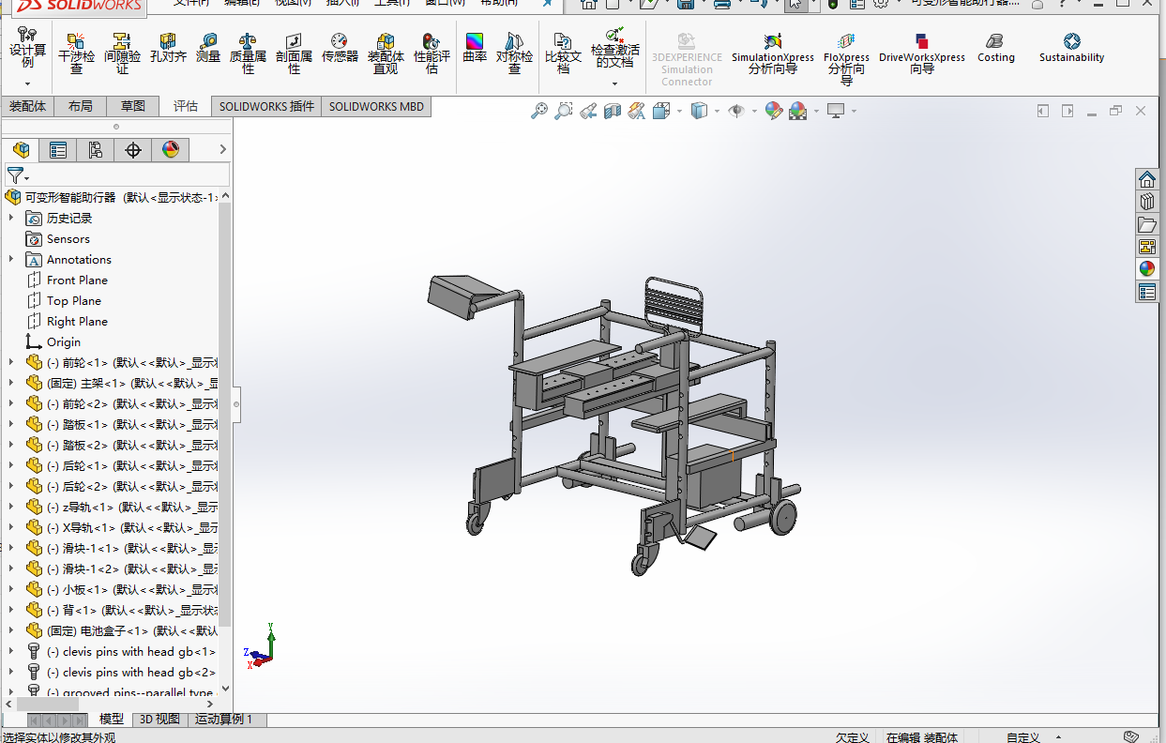Switch to the 装配体 assembly tab
1166x743 pixels.
27,106
